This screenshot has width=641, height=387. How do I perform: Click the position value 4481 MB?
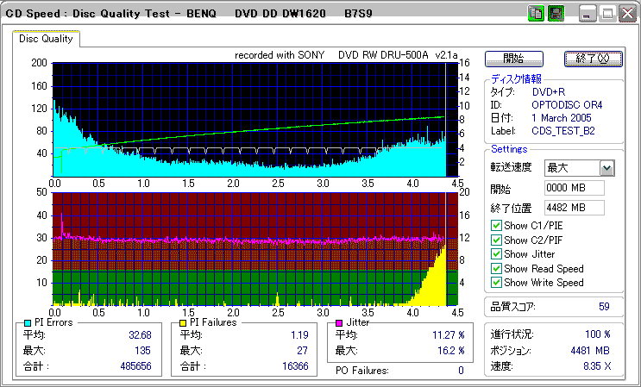point(590,351)
